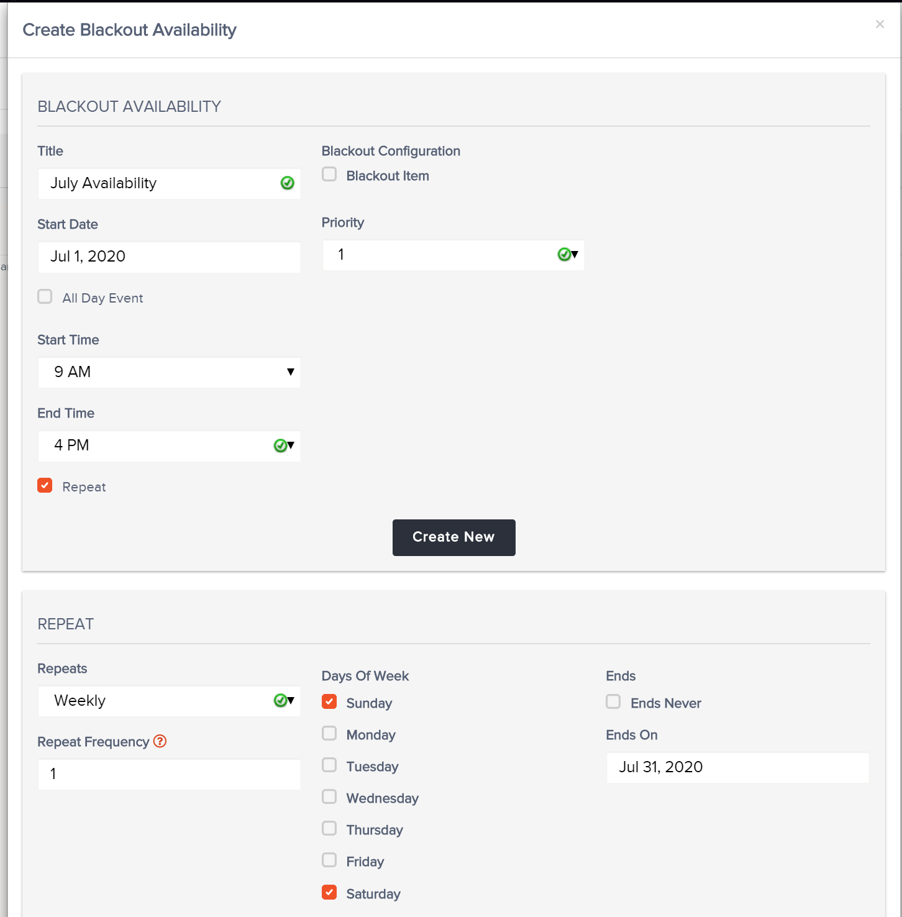Select the Wednesday checkbox

point(329,797)
